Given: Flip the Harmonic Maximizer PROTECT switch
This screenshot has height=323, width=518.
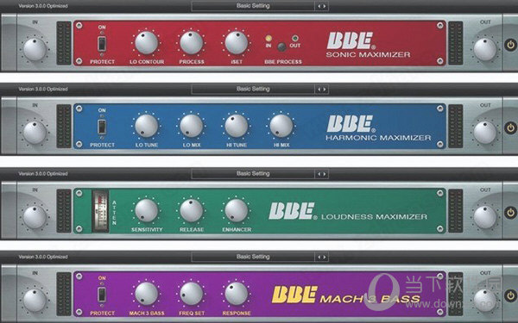Looking at the screenshot, I should [102, 127].
